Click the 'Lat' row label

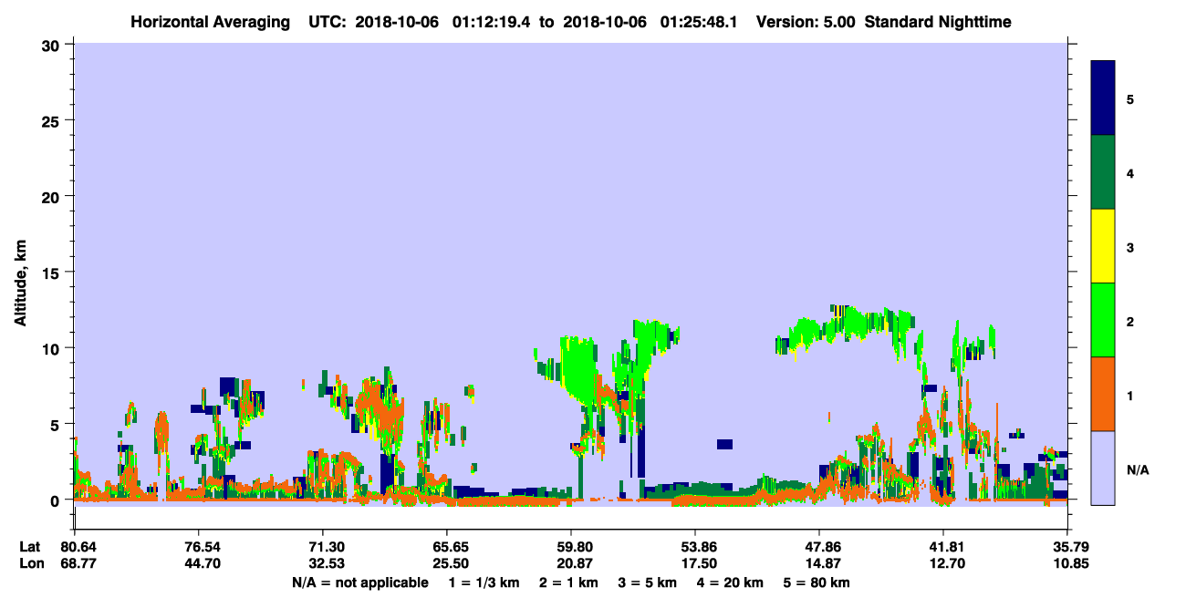coord(30,547)
